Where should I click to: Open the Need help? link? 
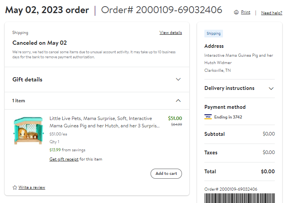pos(272,13)
